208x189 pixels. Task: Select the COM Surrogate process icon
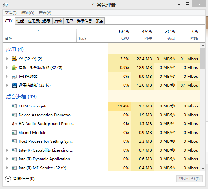coord(14,106)
